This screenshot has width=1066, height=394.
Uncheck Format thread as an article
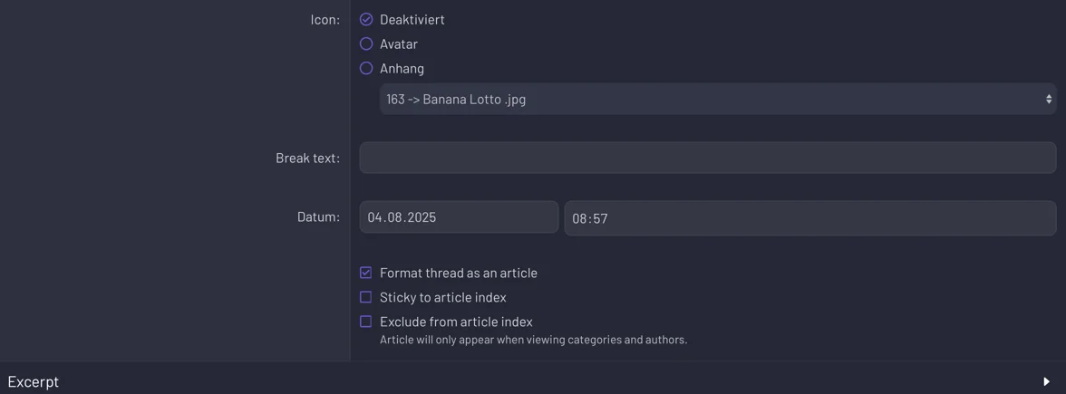pyautogui.click(x=366, y=274)
